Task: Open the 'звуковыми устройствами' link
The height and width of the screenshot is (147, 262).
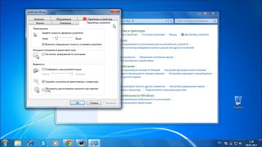Action: pyautogui.click(x=137, y=60)
